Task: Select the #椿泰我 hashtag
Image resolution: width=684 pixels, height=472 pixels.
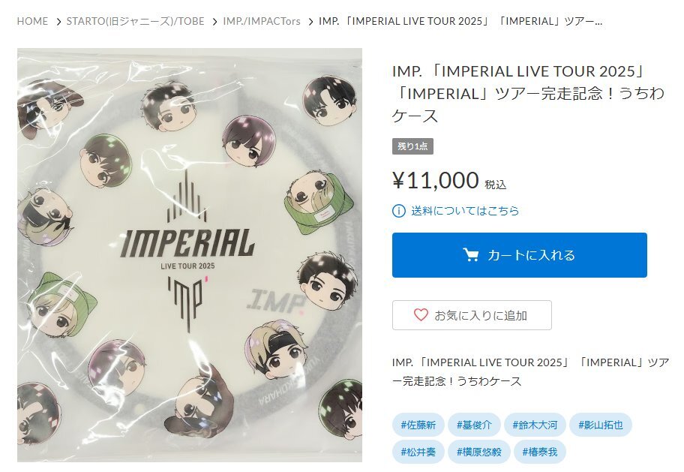Action: pyautogui.click(x=539, y=452)
